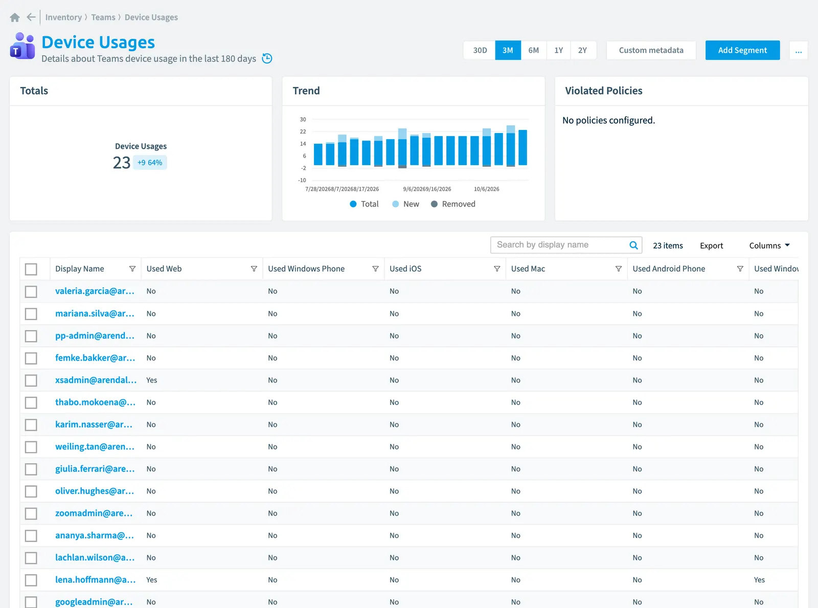818x608 pixels.
Task: Click the +9 64% change badge
Action: pyautogui.click(x=150, y=163)
